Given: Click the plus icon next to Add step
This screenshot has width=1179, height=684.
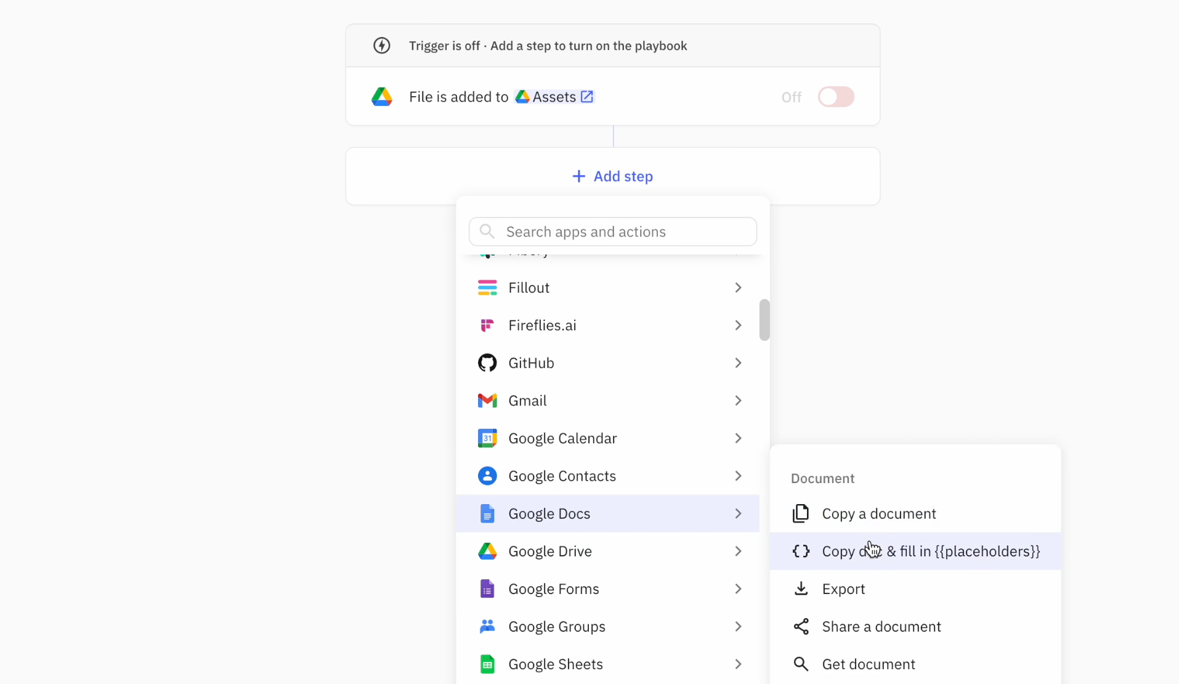Looking at the screenshot, I should [x=578, y=176].
